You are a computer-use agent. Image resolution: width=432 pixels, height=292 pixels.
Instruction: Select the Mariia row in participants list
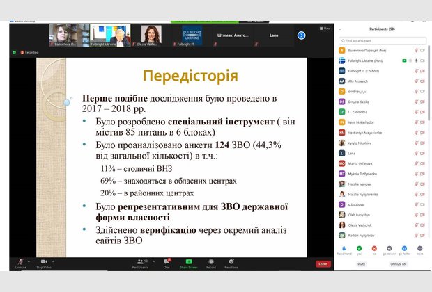(382, 163)
